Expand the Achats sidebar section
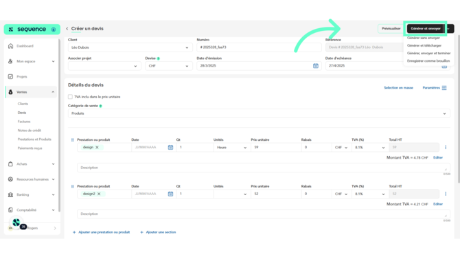Image resolution: width=460 pixels, height=259 pixels. pyautogui.click(x=53, y=164)
